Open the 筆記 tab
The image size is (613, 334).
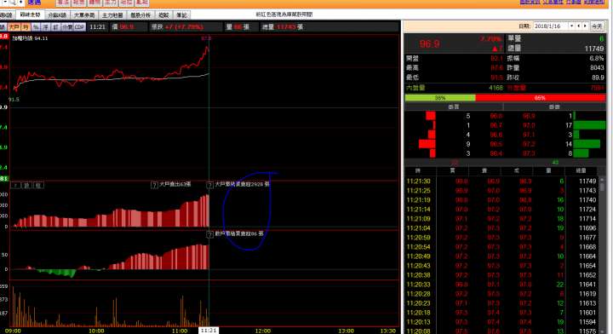181,15
